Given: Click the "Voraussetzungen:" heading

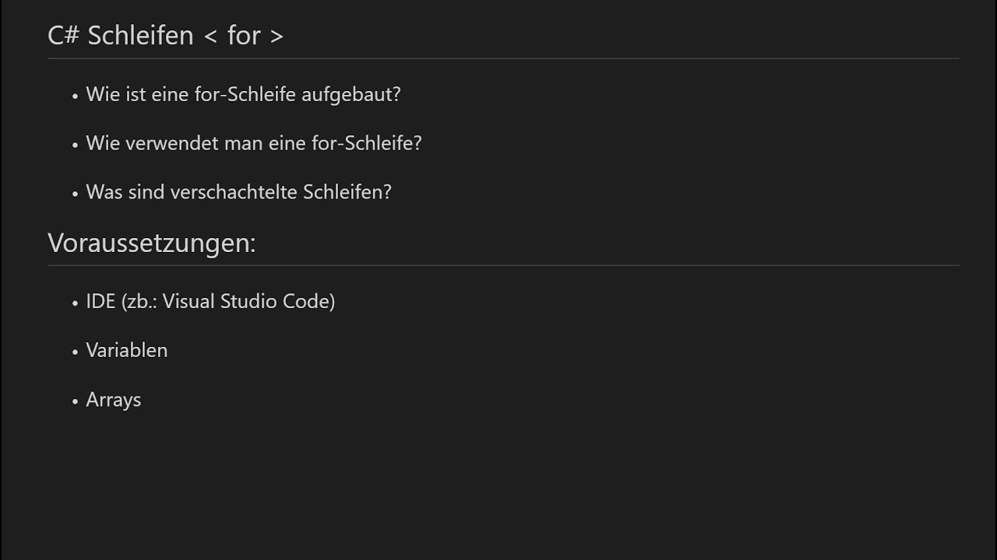Looking at the screenshot, I should tap(152, 243).
